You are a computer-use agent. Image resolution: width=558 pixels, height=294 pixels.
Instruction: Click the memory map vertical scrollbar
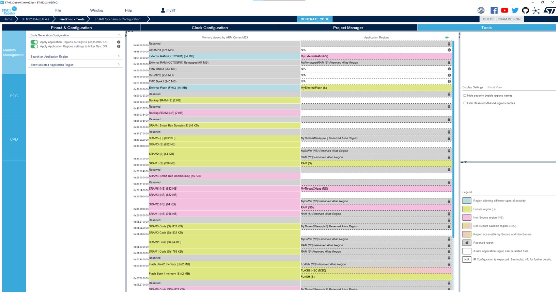point(453,139)
